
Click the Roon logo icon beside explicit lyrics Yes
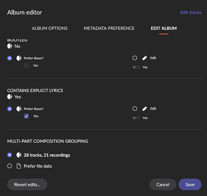point(10,97)
